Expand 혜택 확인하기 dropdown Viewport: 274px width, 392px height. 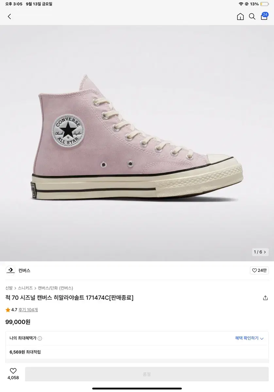249,338
